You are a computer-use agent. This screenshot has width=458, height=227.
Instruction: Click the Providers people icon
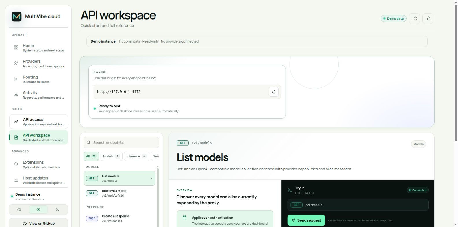16,63
